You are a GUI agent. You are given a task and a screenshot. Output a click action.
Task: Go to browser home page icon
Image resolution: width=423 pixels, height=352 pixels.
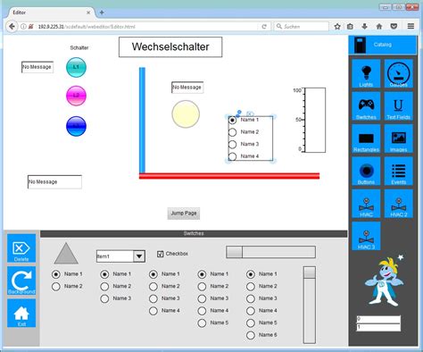379,27
